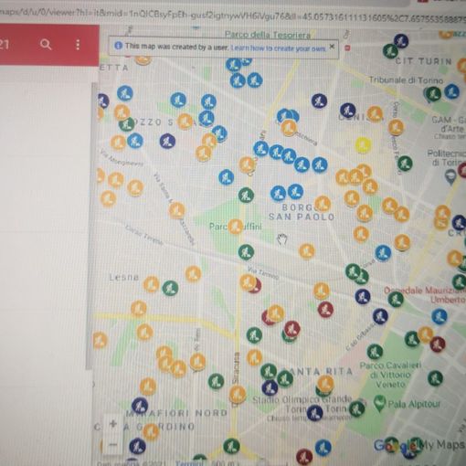Zoom out with the minus button
Screen dimensions: 466x466
click(113, 445)
